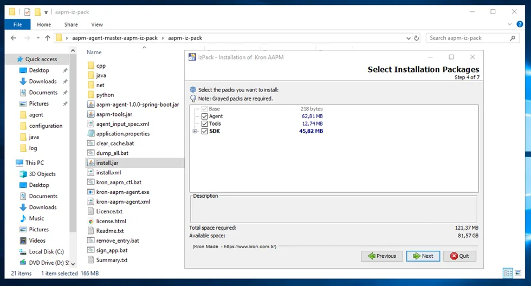Select agent_input_spec.xml file
Viewport: 531px width, 286px height.
[122, 124]
